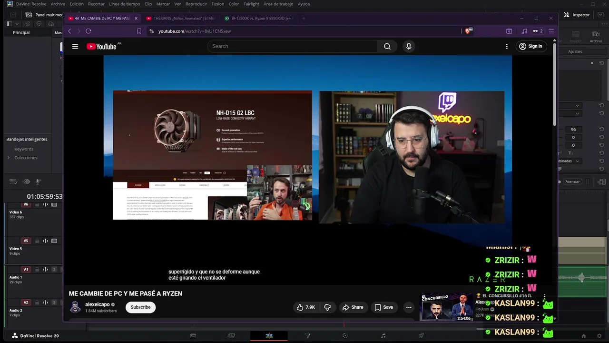Image resolution: width=609 pixels, height=343 pixels.
Task: Like the video with thumbs up 7.9K
Action: (x=306, y=307)
